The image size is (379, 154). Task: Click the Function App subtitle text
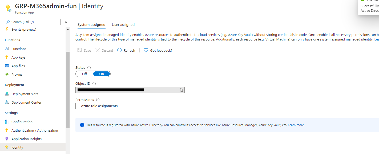pyautogui.click(x=24, y=13)
